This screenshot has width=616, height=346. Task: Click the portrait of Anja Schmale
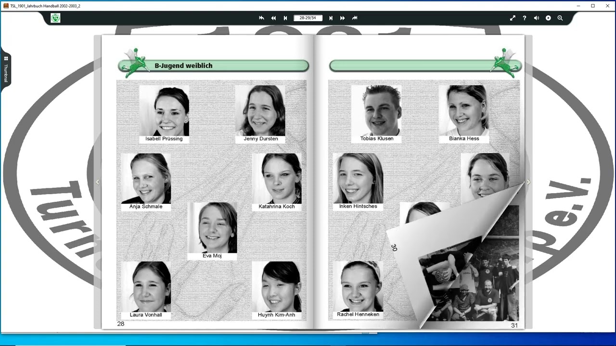point(146,178)
